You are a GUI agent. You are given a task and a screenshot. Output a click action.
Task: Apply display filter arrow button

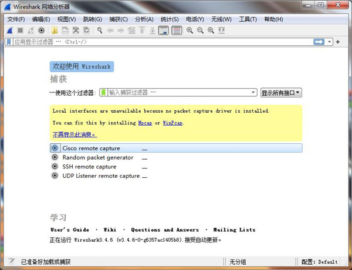pos(319,42)
